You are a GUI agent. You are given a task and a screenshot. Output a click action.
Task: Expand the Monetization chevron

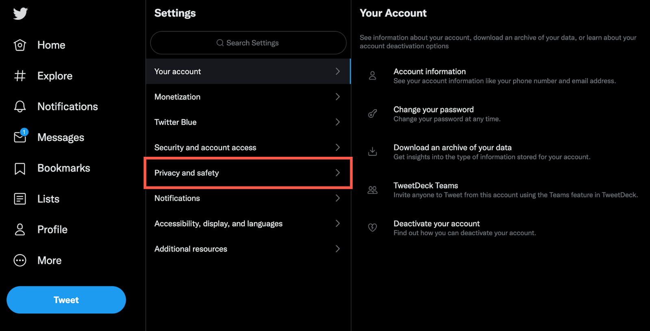pyautogui.click(x=338, y=97)
